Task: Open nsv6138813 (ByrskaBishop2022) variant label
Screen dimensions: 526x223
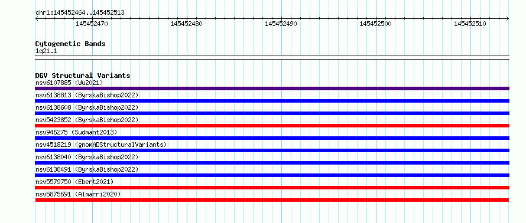Action: point(87,95)
